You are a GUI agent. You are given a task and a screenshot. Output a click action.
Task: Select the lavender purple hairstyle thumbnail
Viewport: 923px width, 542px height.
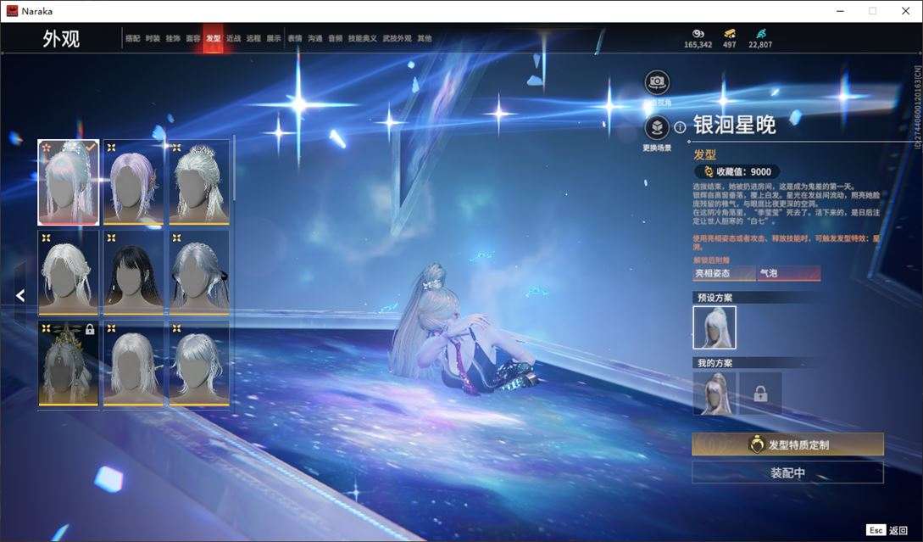(134, 182)
